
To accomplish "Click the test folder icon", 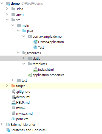I will (19, 80).
